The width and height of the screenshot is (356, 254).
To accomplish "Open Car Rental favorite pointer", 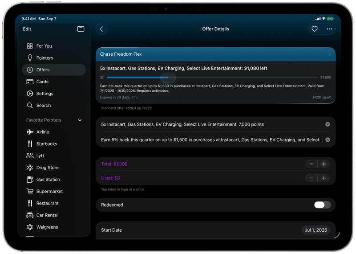I will tap(54, 215).
